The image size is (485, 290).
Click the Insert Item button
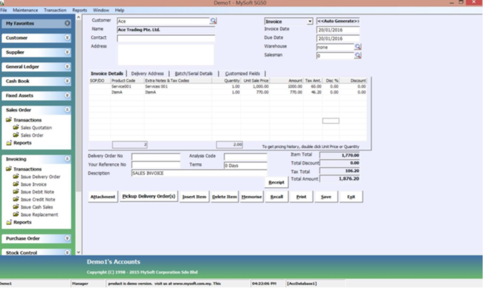point(194,197)
